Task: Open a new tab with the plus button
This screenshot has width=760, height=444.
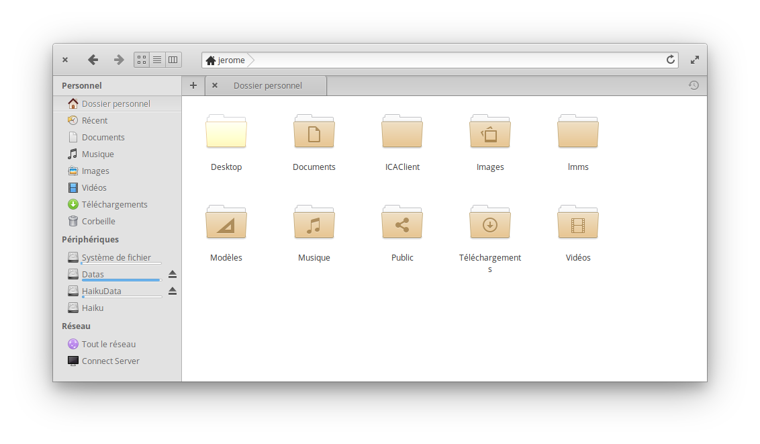Action: (x=193, y=85)
